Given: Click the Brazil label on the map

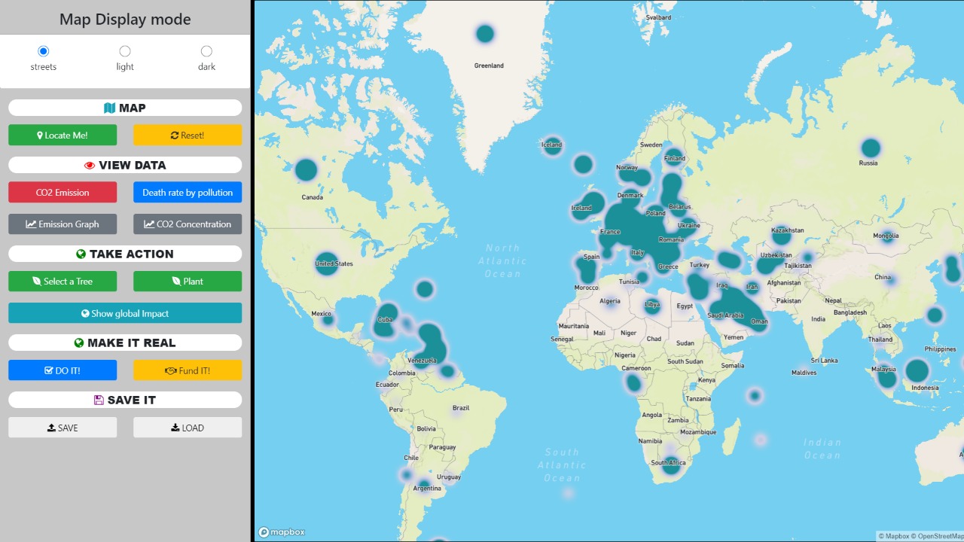Looking at the screenshot, I should tap(461, 408).
